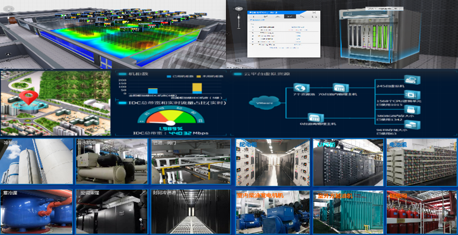Select the highlighted dark tab in popup

290,16
